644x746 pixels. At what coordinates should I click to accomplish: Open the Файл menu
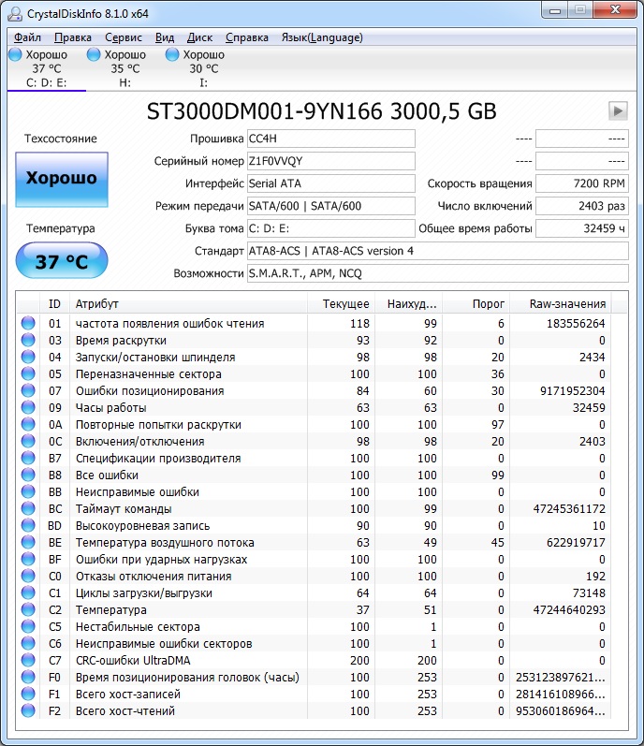(x=27, y=37)
